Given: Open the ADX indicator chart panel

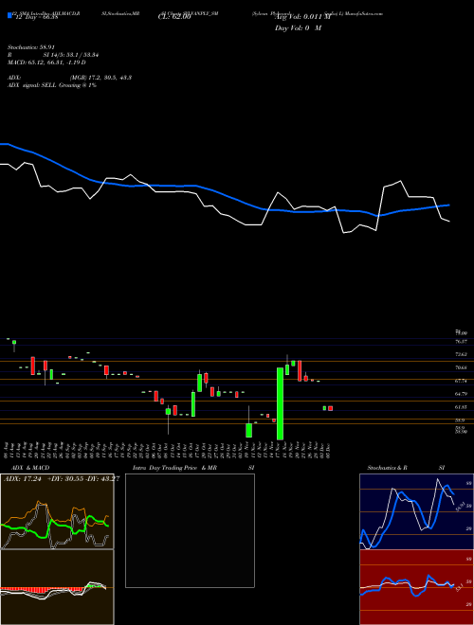Looking at the screenshot, I should (57, 511).
